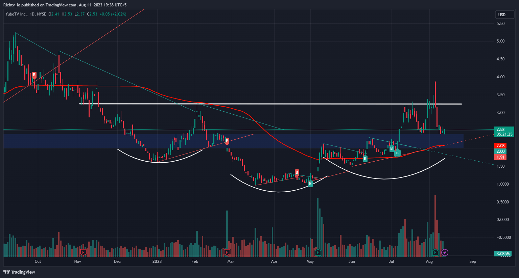Click the 5.50 price axis label

501,24
